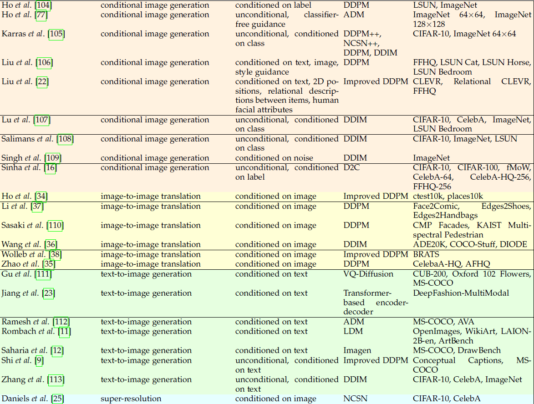Open reference 106 for Liu et al.

click(44, 62)
